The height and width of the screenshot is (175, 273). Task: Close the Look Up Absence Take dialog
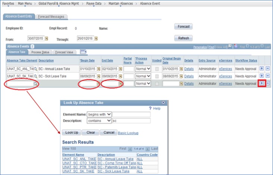[163, 103]
